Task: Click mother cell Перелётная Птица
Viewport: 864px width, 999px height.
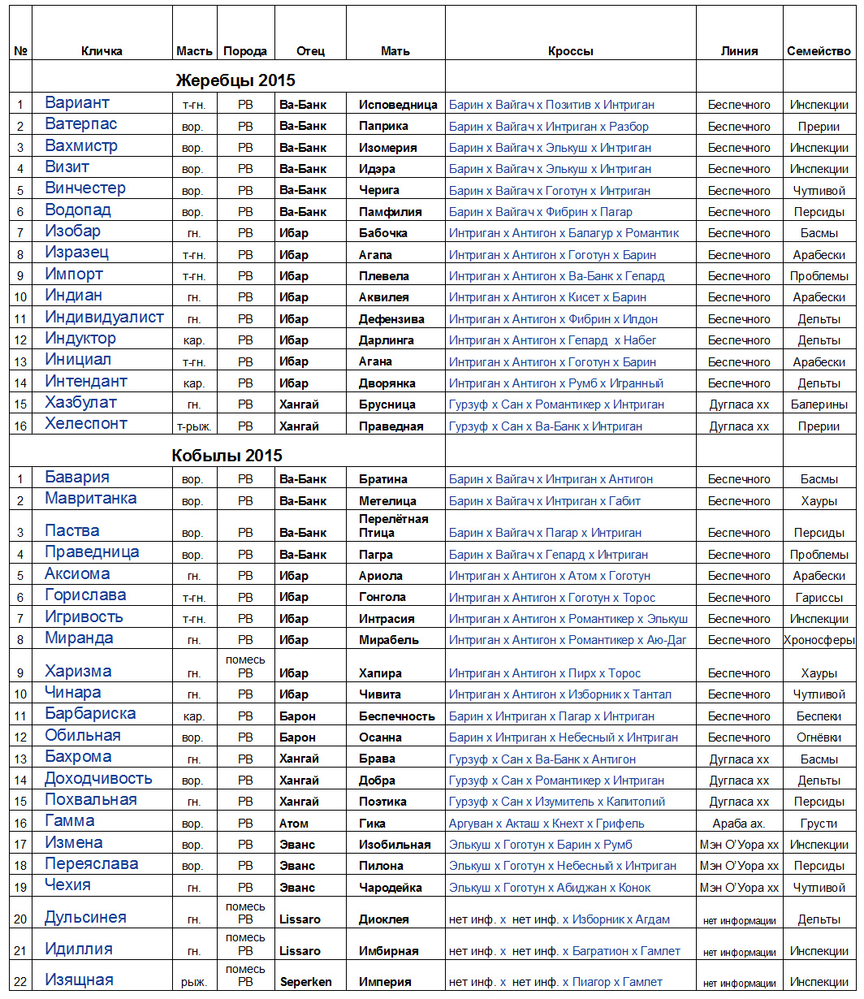Action: click(x=394, y=525)
